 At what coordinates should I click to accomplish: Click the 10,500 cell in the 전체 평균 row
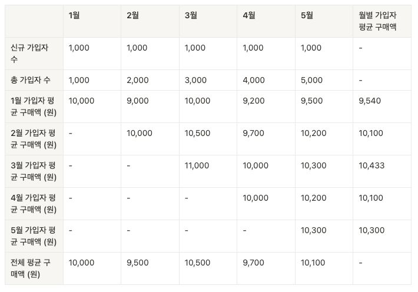[x=197, y=263]
